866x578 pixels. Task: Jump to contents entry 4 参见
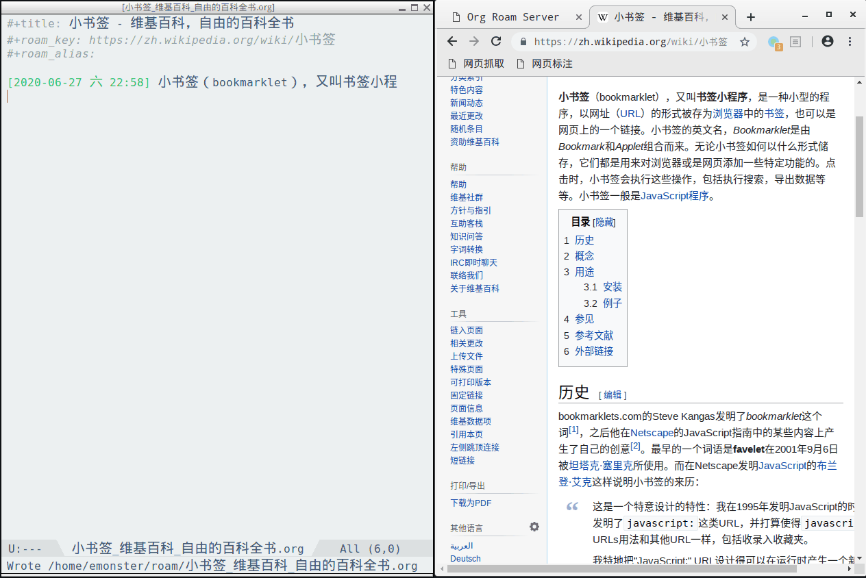tap(584, 319)
